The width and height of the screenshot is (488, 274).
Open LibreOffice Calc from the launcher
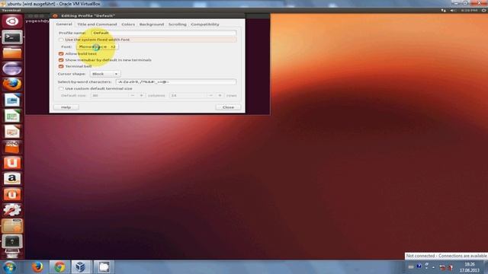click(x=12, y=116)
